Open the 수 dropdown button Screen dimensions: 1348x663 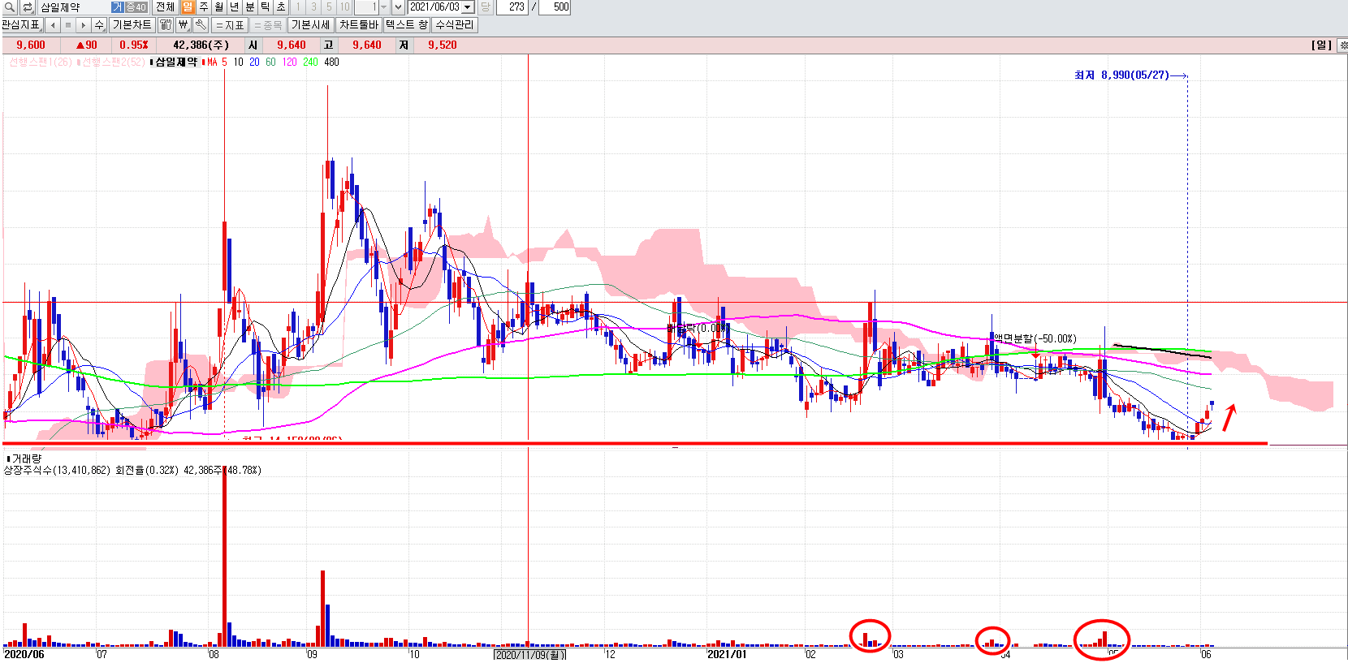(99, 25)
